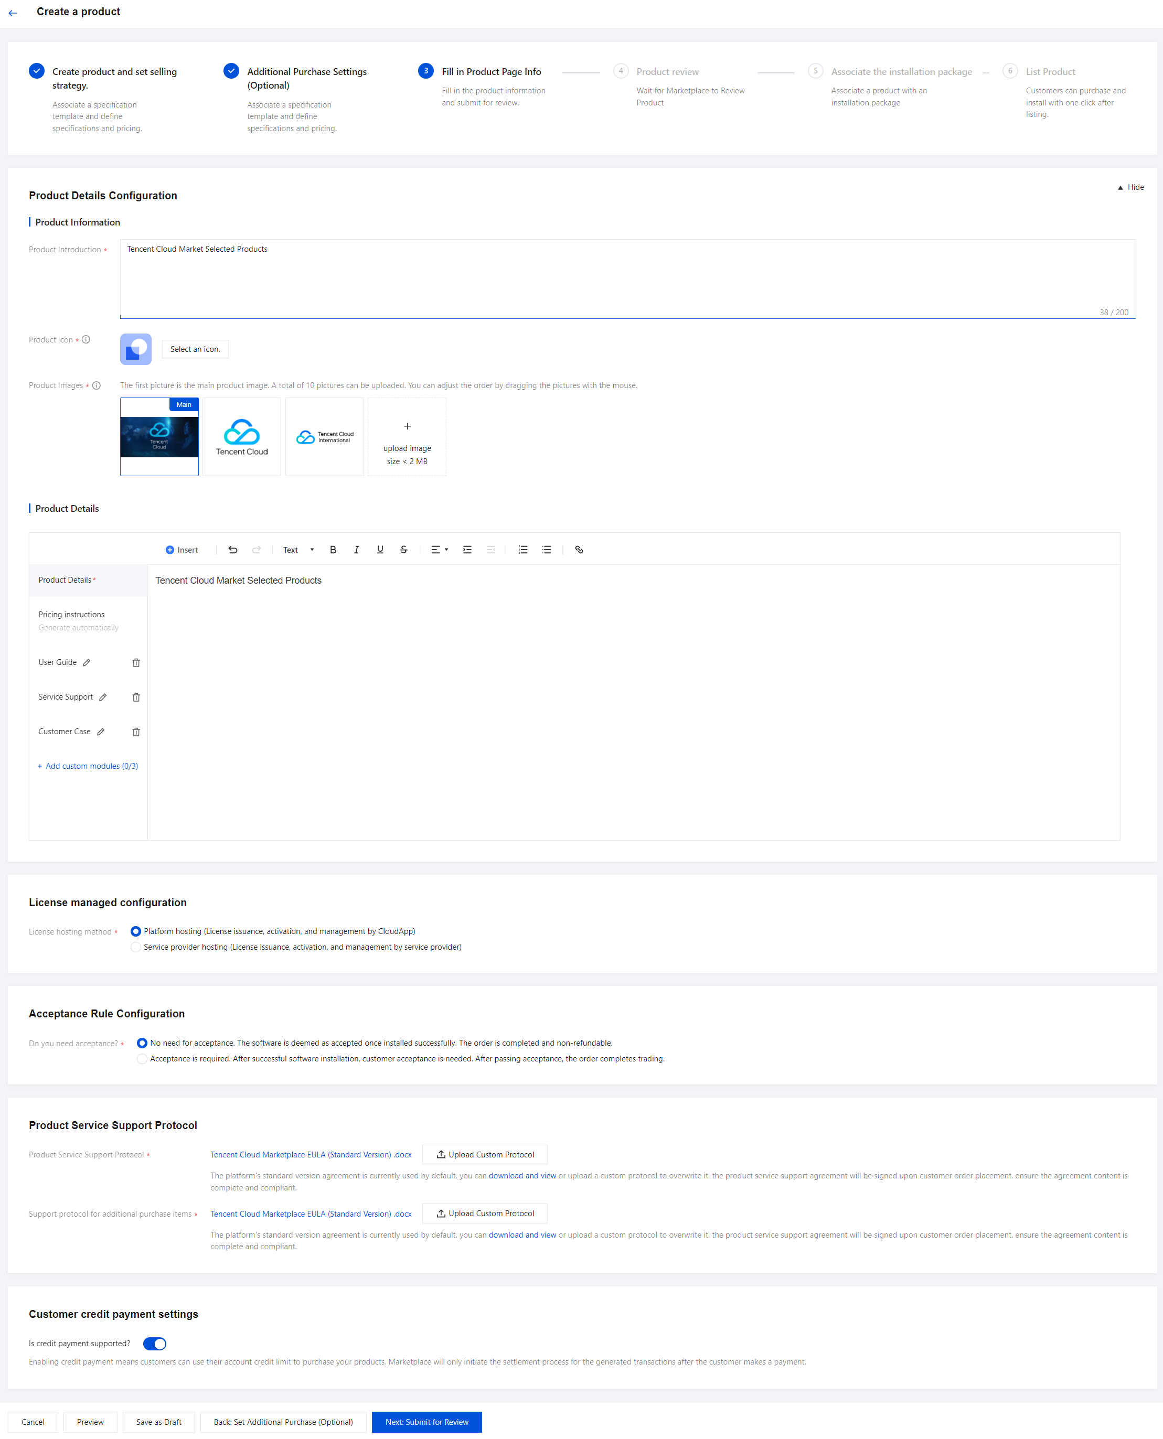Click the strikethrough icon
Screen dimensions: 1163x1439
pyautogui.click(x=403, y=550)
